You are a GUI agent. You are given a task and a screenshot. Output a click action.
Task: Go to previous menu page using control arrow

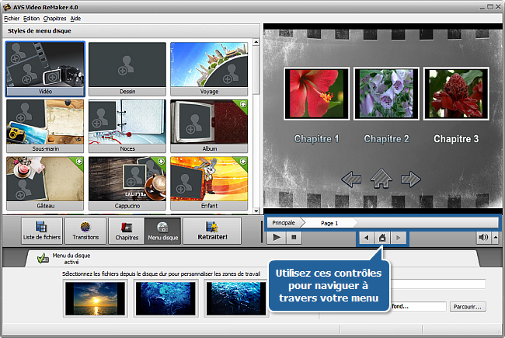click(366, 238)
